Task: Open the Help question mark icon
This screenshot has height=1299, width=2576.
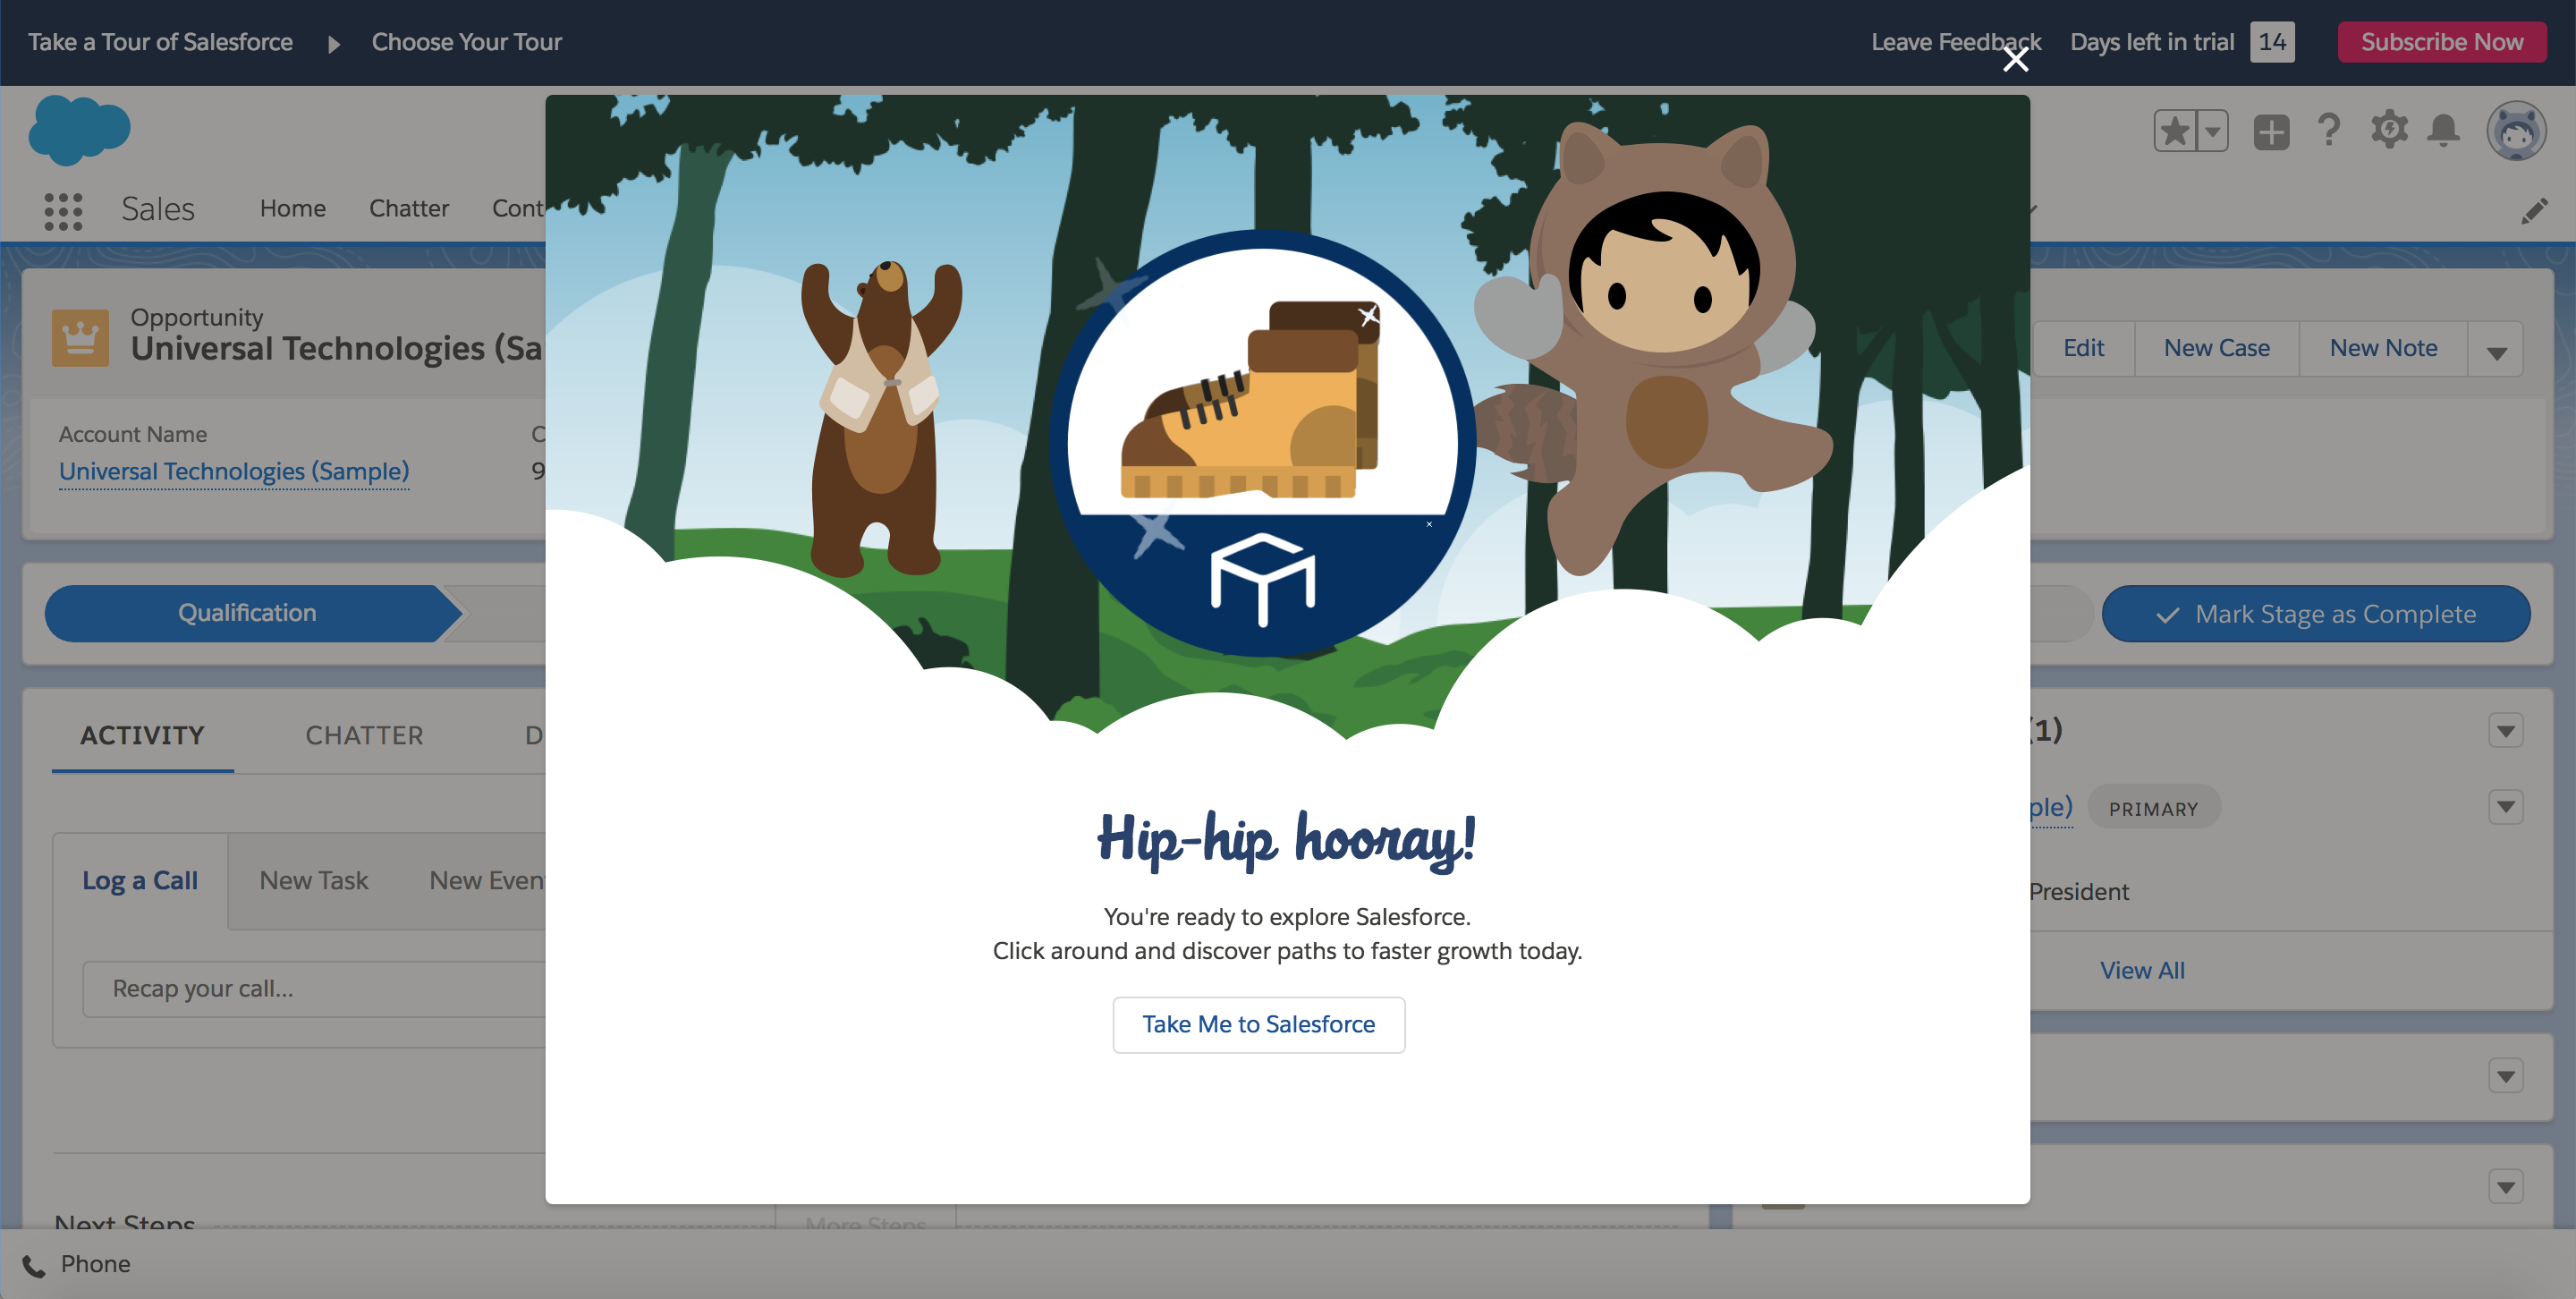Action: point(2328,130)
